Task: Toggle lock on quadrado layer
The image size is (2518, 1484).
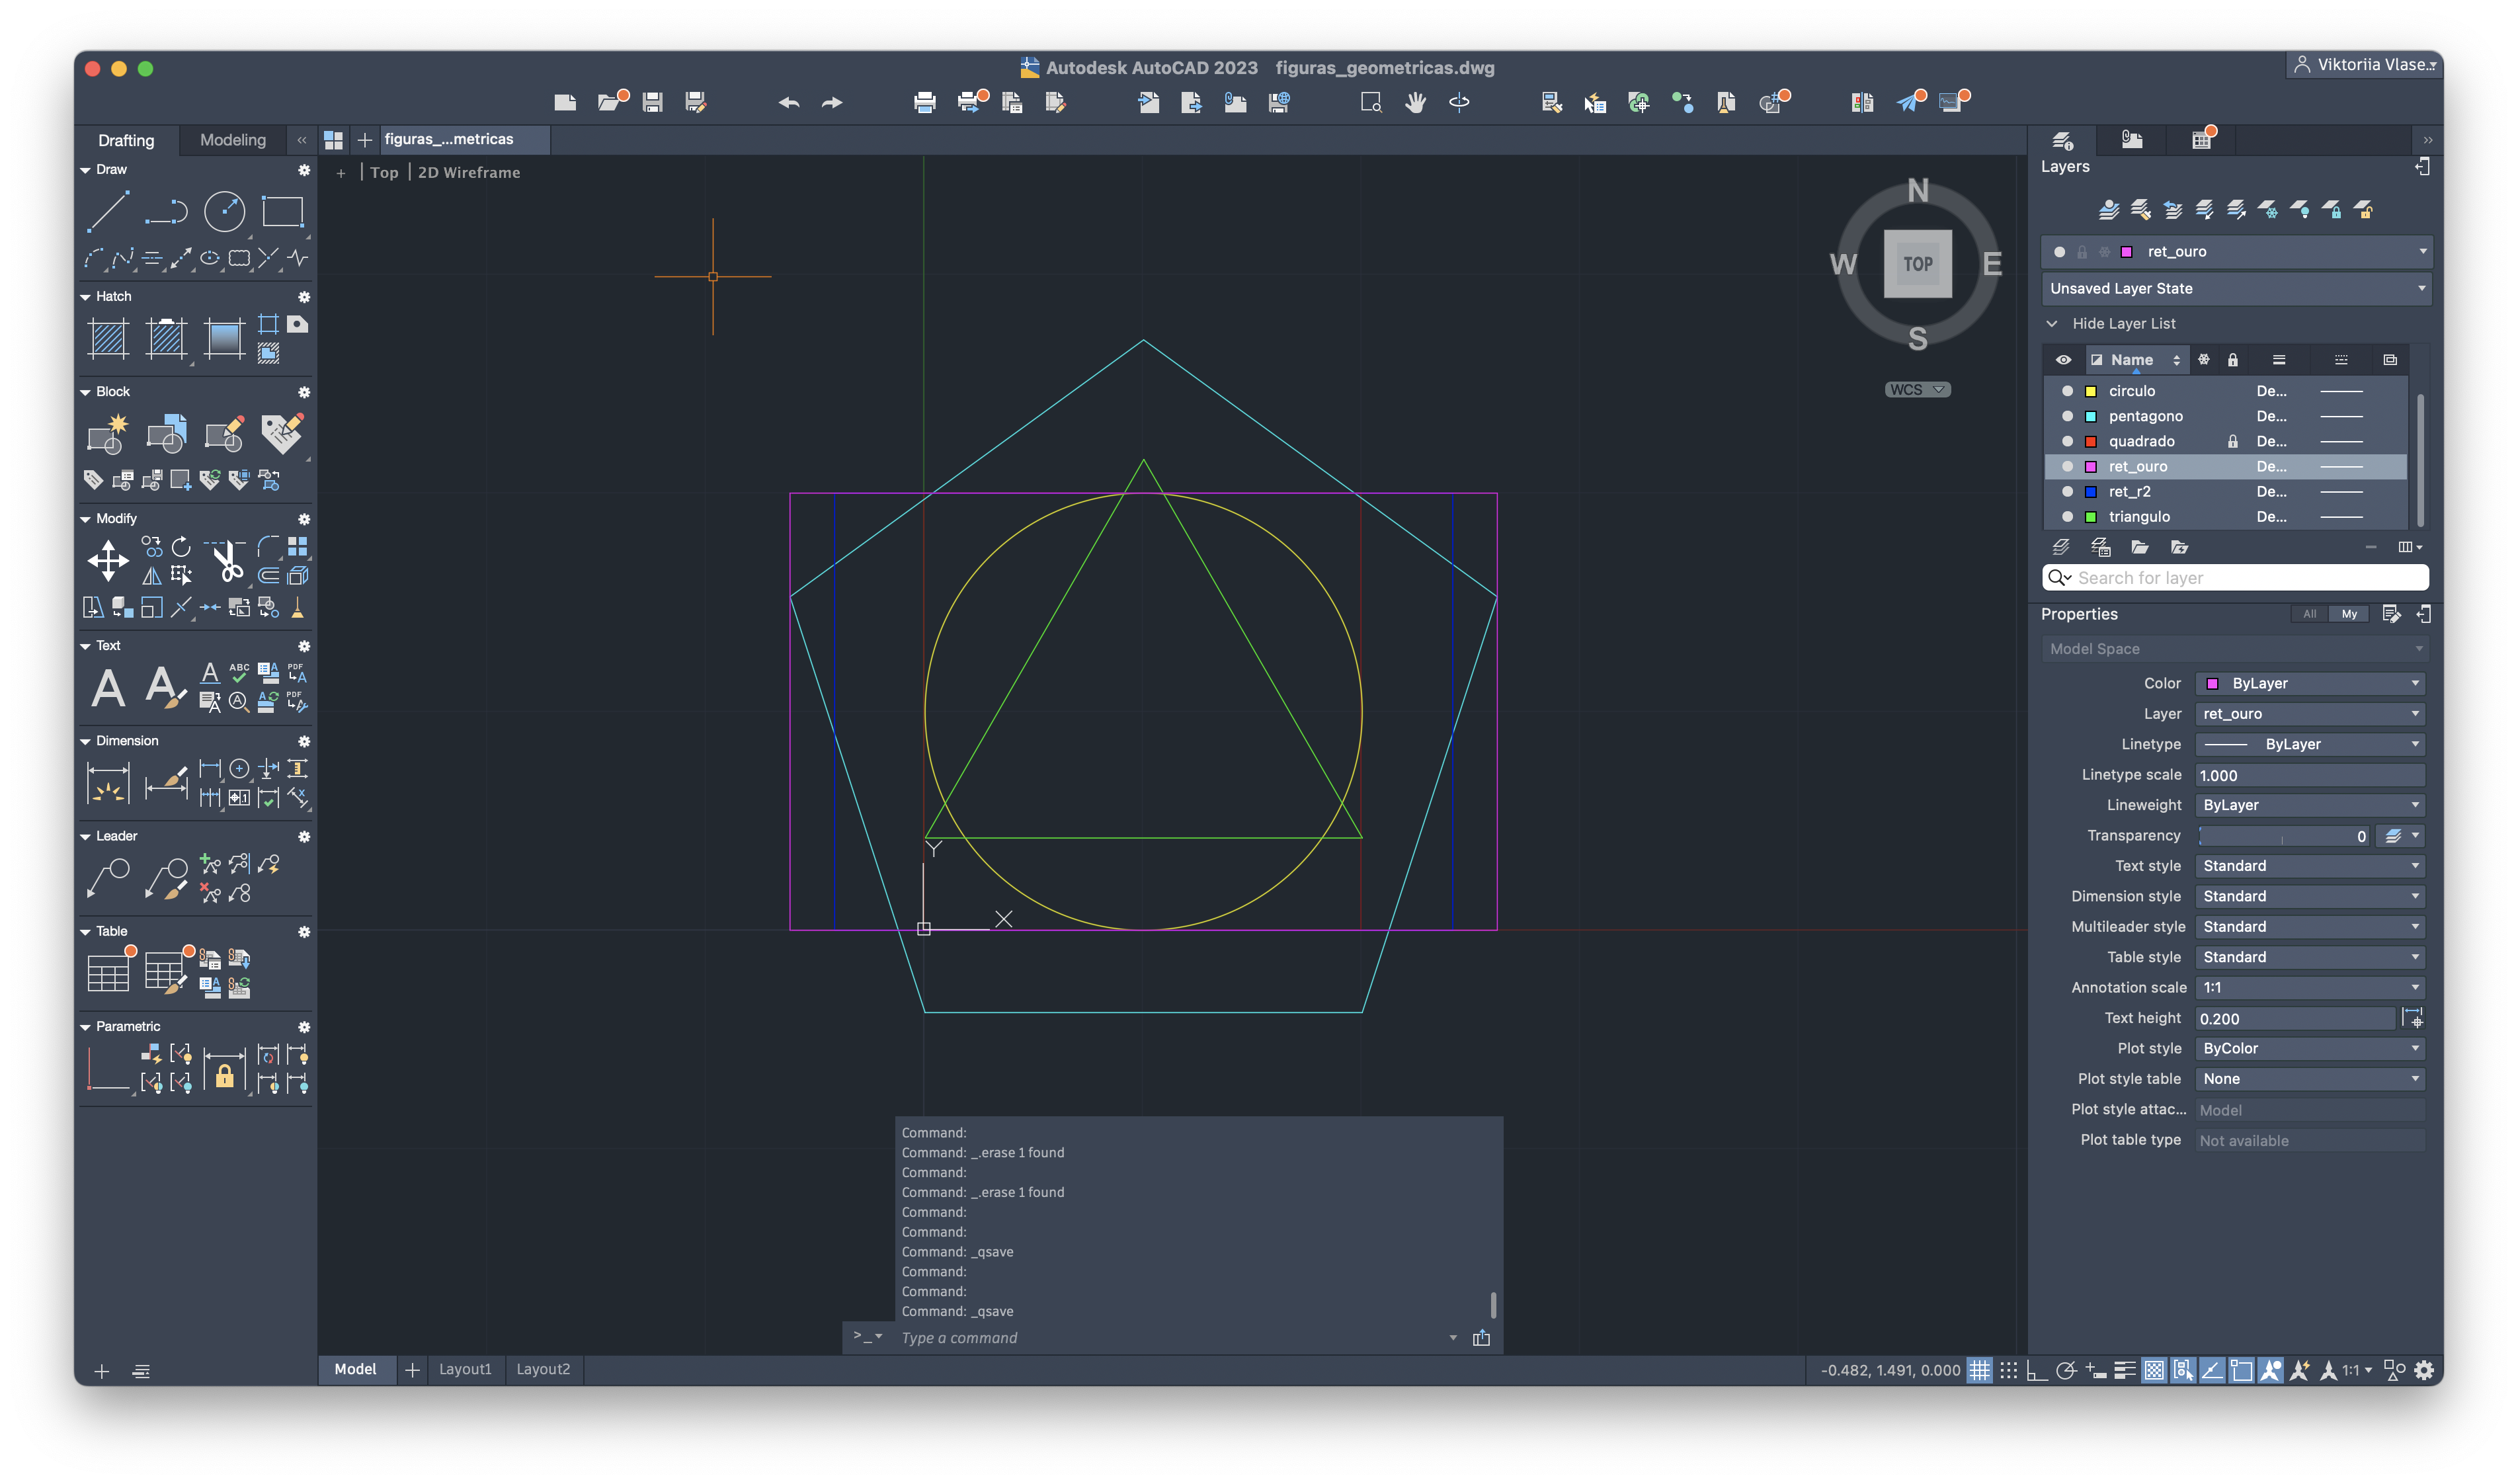Action: tap(2232, 441)
